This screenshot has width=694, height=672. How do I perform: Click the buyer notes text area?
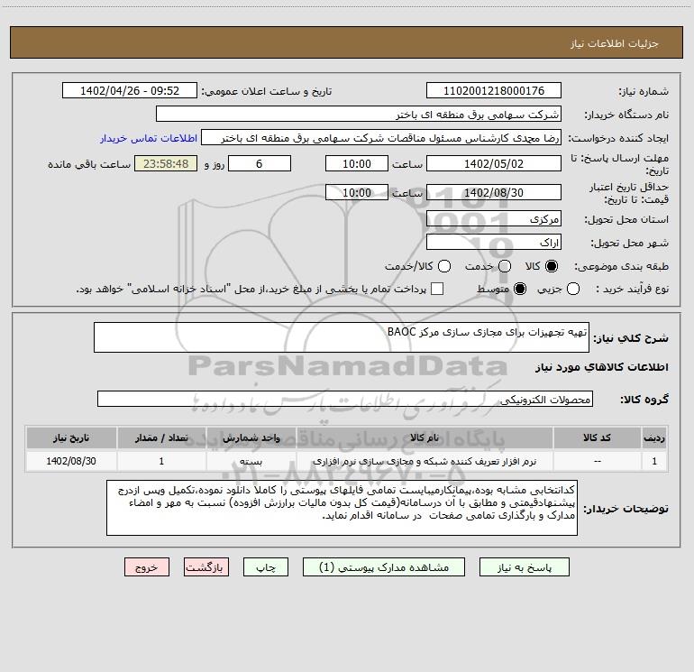click(342, 508)
